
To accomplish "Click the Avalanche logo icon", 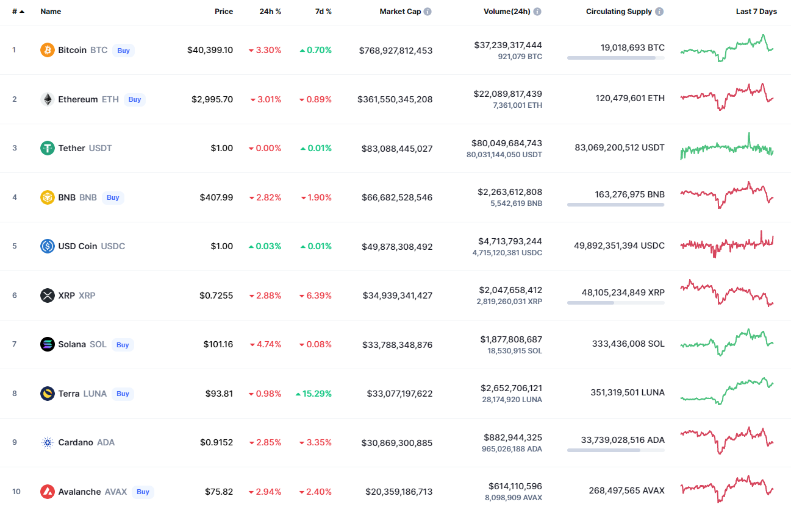I will click(48, 492).
